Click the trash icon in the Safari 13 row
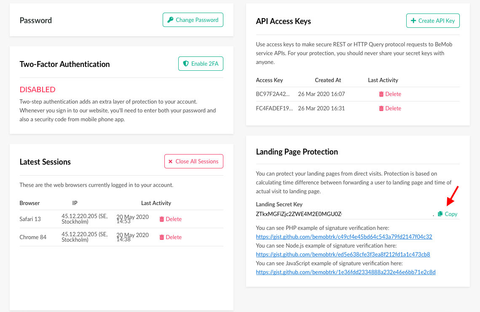Viewport: 480px width, 312px height. pos(162,219)
